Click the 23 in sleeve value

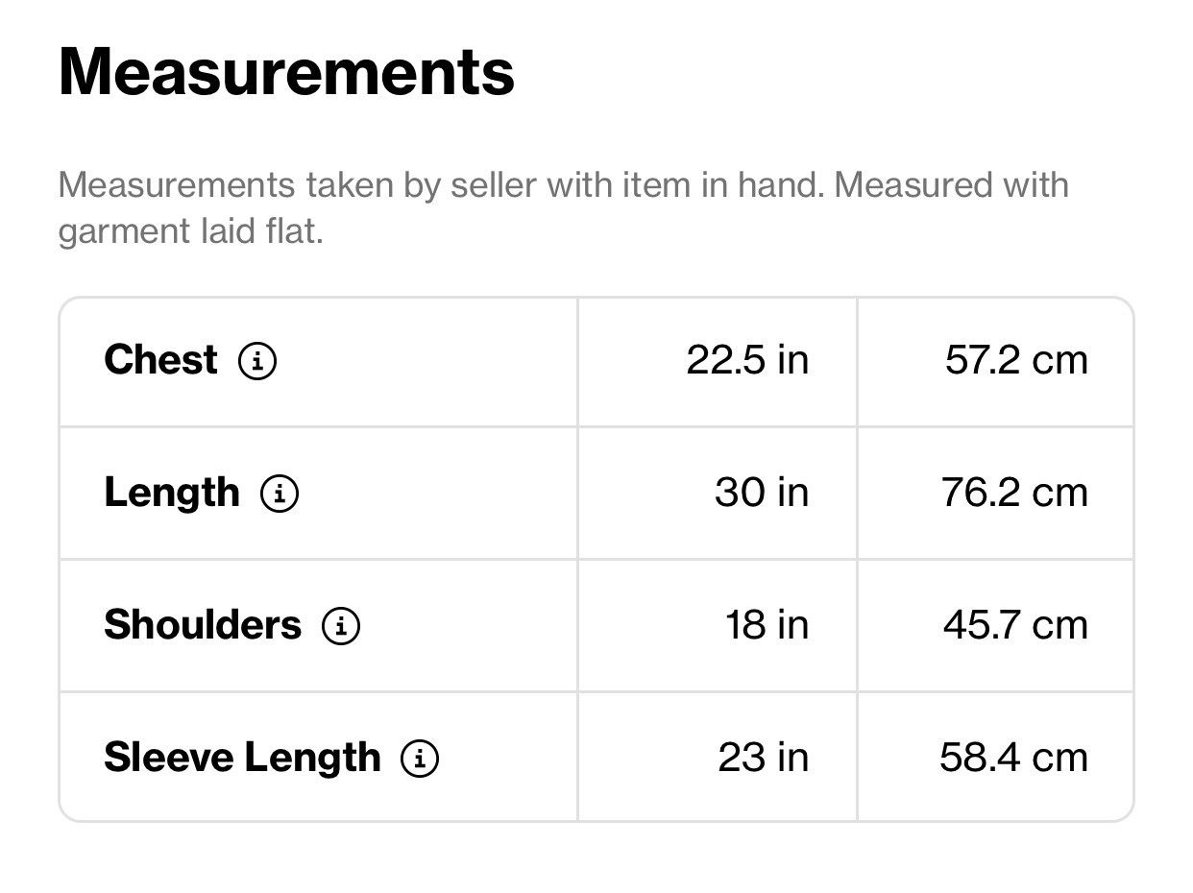(763, 758)
